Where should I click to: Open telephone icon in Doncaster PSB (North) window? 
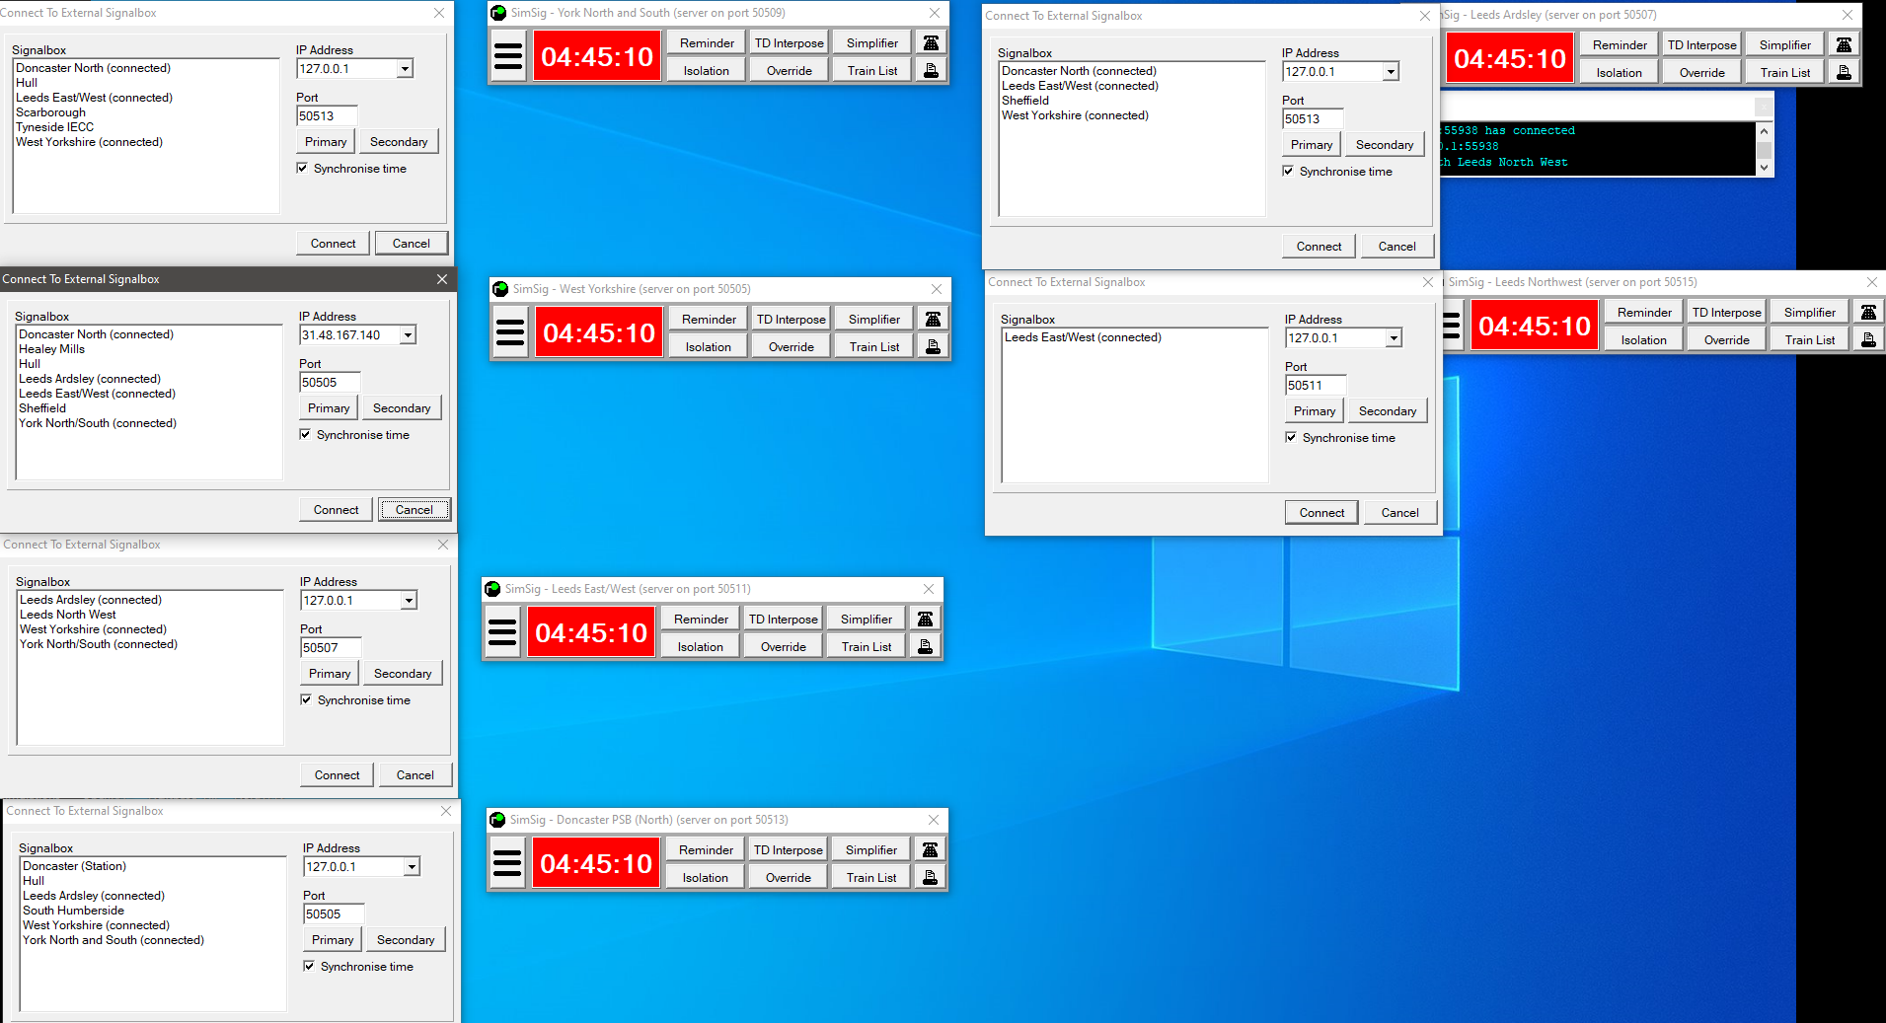coord(930,849)
